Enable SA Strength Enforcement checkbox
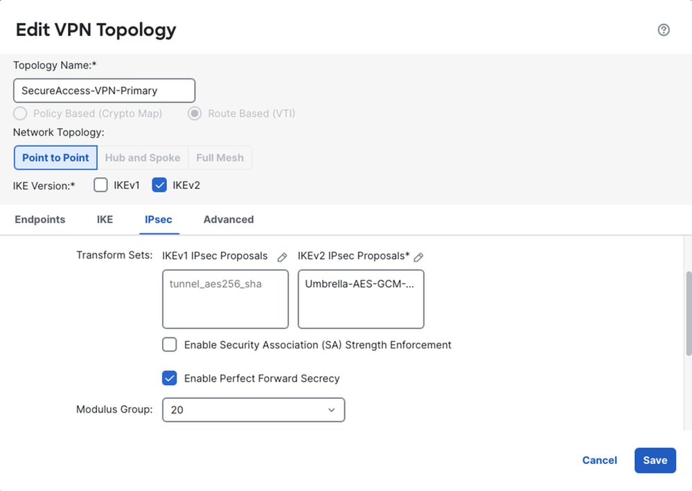 point(170,345)
